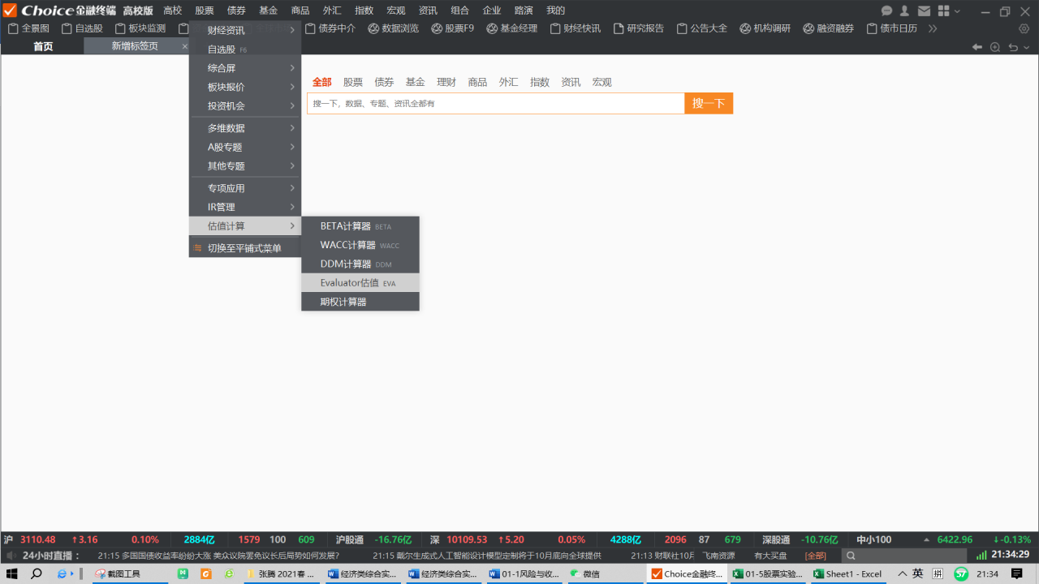Open Evaluator估值 EVA item
Image resolution: width=1039 pixels, height=584 pixels.
360,282
